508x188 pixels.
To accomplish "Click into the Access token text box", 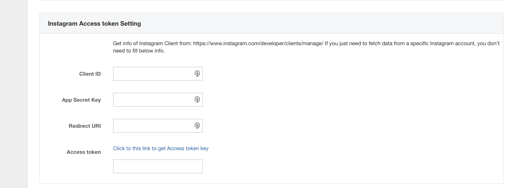I will coord(157,166).
